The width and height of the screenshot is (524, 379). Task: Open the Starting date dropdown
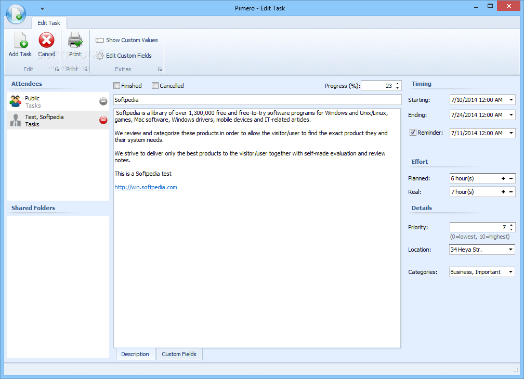tap(511, 100)
